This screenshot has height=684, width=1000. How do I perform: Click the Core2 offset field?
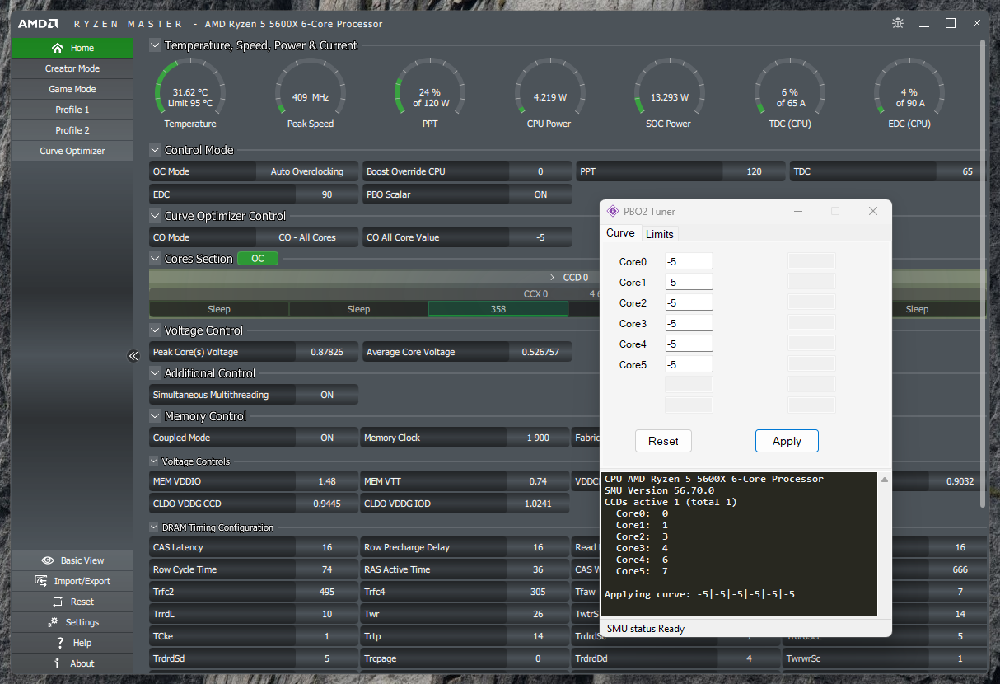(689, 302)
